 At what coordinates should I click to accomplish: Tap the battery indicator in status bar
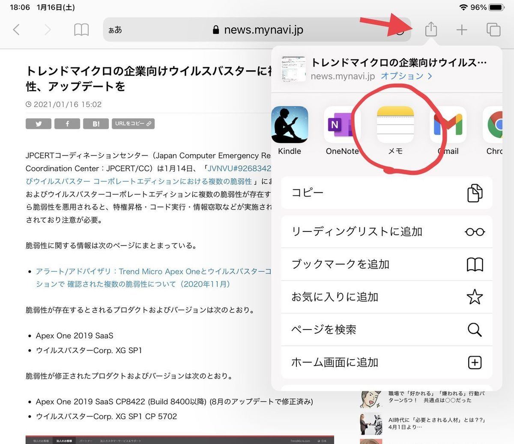[x=497, y=7]
